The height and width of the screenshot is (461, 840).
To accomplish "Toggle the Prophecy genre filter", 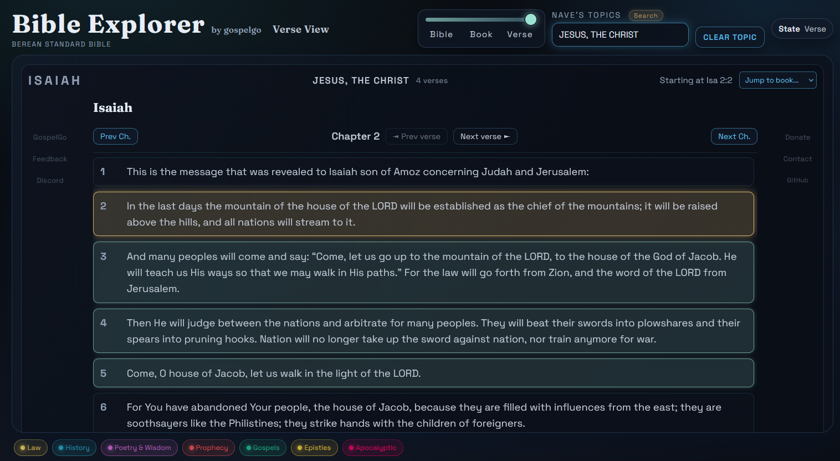I will coord(208,448).
